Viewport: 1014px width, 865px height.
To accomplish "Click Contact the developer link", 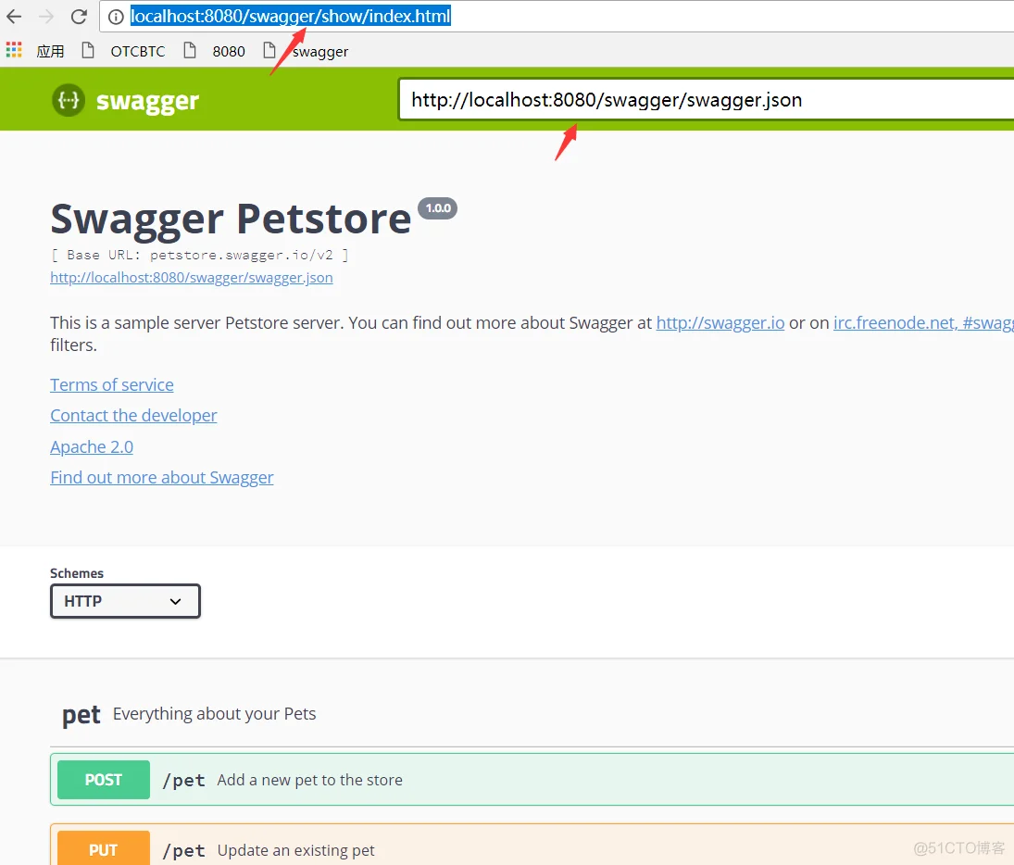I will (x=134, y=415).
